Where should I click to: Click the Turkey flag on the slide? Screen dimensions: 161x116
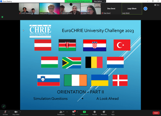(122, 45)
